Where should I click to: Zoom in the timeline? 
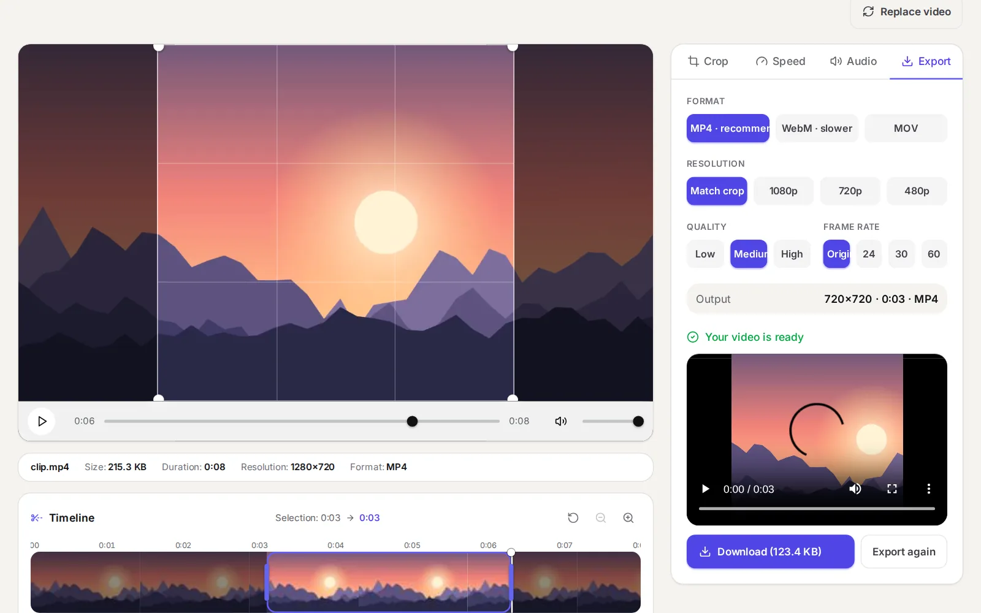[x=628, y=518]
